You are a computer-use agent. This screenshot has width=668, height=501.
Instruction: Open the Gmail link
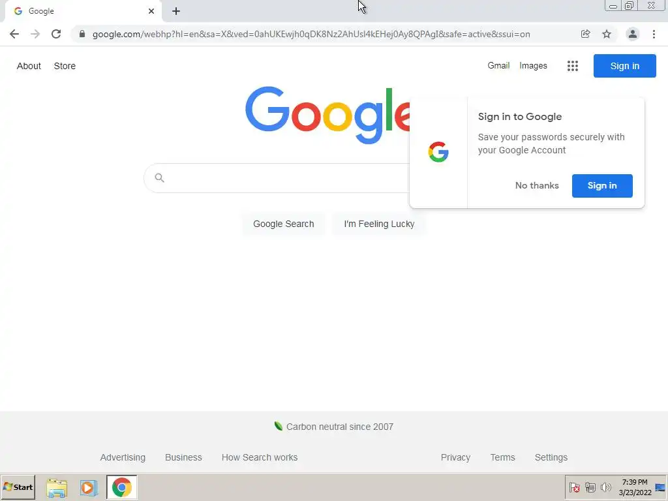(x=498, y=66)
